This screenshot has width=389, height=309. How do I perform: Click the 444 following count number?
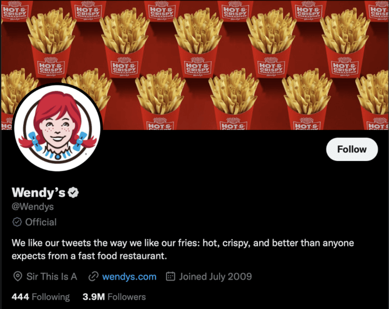[20, 297]
